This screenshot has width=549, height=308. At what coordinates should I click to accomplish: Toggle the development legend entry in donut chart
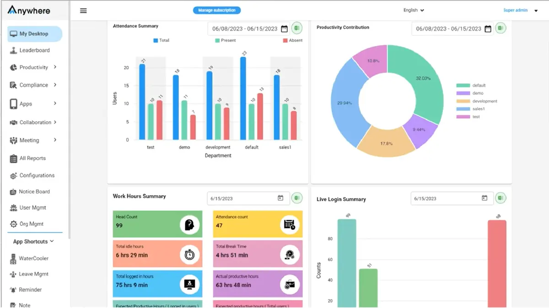point(477,101)
